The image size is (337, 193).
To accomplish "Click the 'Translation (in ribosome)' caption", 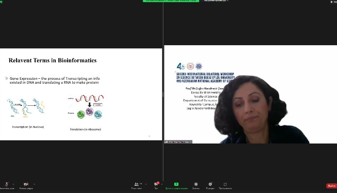I will click(85, 129).
